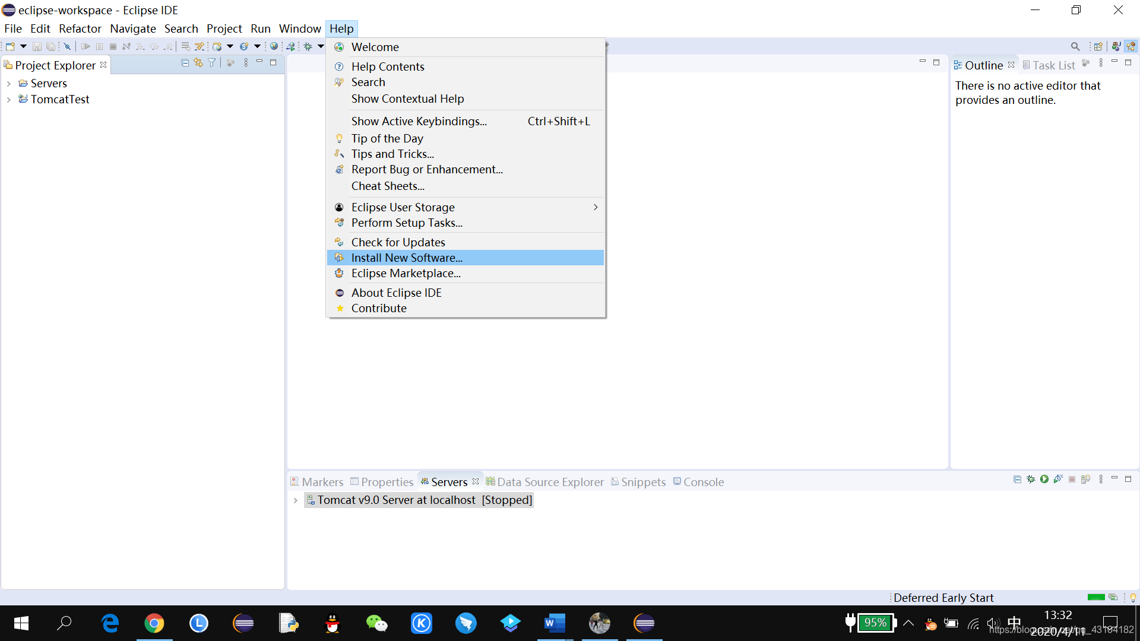Click New Dynamic Web Project icon
Viewport: 1140px width, 641px height.
217,46
